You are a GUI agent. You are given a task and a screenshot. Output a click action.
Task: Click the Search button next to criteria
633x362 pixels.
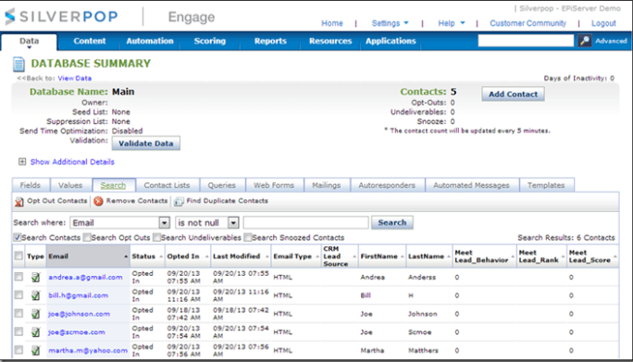[392, 222]
